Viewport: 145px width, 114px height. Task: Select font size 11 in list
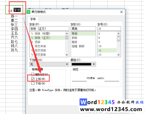(107, 50)
